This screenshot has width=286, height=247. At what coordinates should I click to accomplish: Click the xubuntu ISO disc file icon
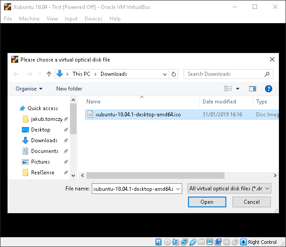(x=90, y=115)
